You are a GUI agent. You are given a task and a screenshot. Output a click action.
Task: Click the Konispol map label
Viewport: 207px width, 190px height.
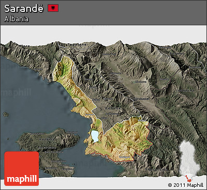(124, 157)
